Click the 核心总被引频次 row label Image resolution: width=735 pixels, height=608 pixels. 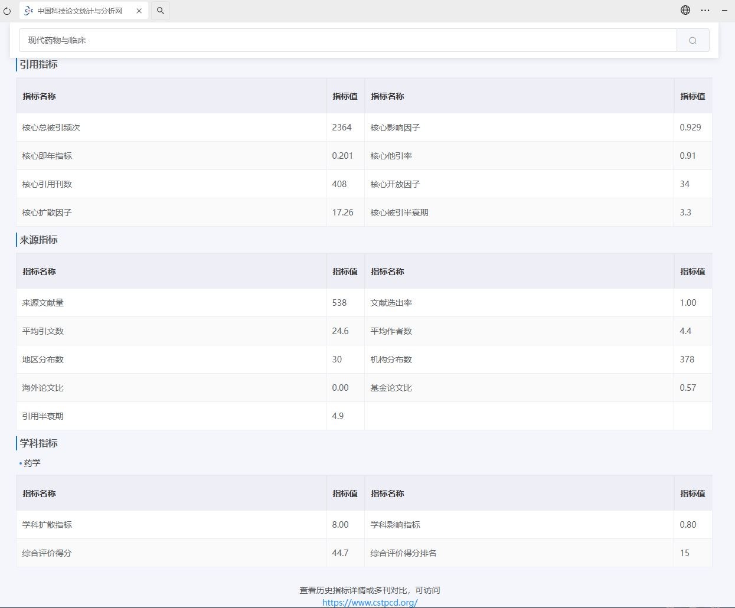point(51,128)
